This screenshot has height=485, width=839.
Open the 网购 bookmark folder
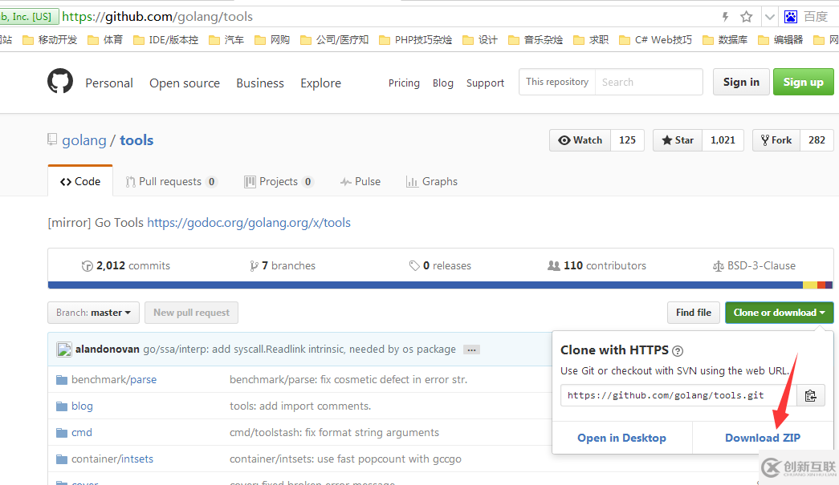pyautogui.click(x=272, y=40)
